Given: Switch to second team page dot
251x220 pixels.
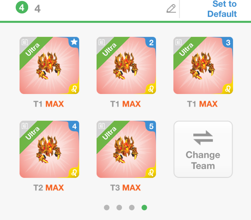Looking at the screenshot, I should 119,207.
